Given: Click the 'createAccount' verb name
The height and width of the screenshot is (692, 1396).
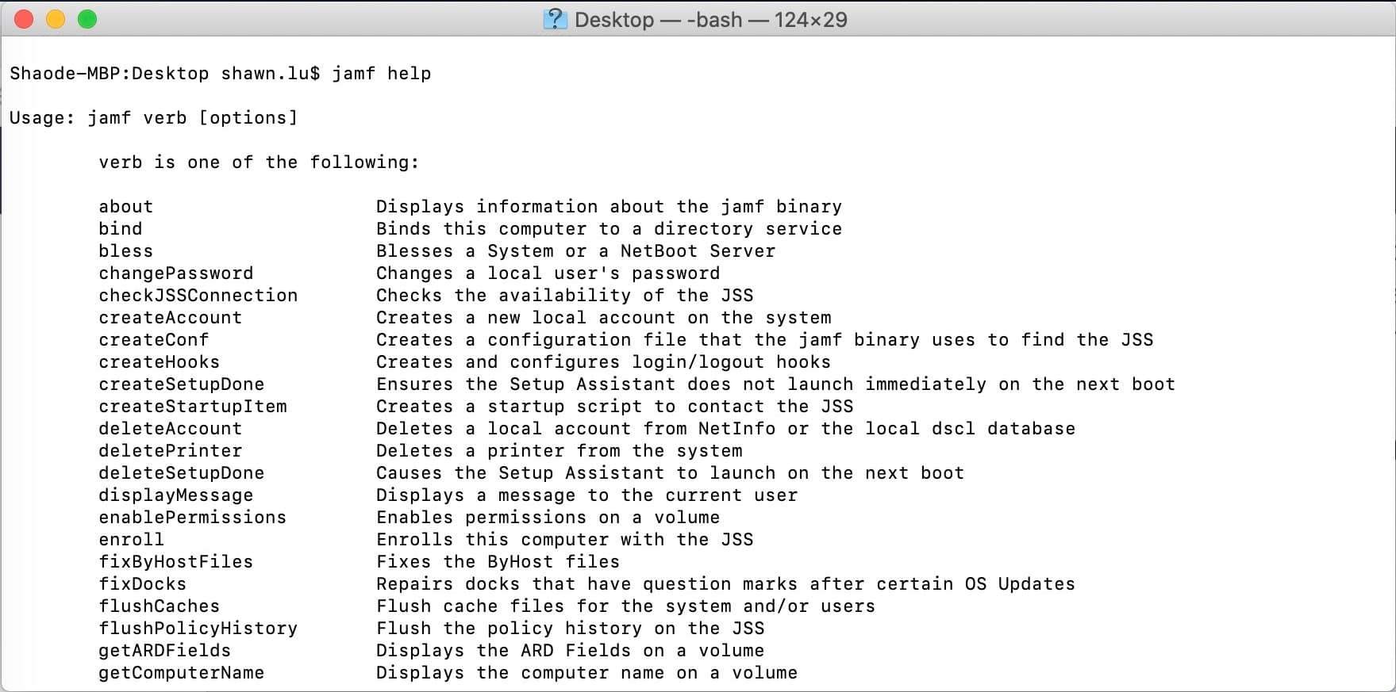Looking at the screenshot, I should (170, 318).
